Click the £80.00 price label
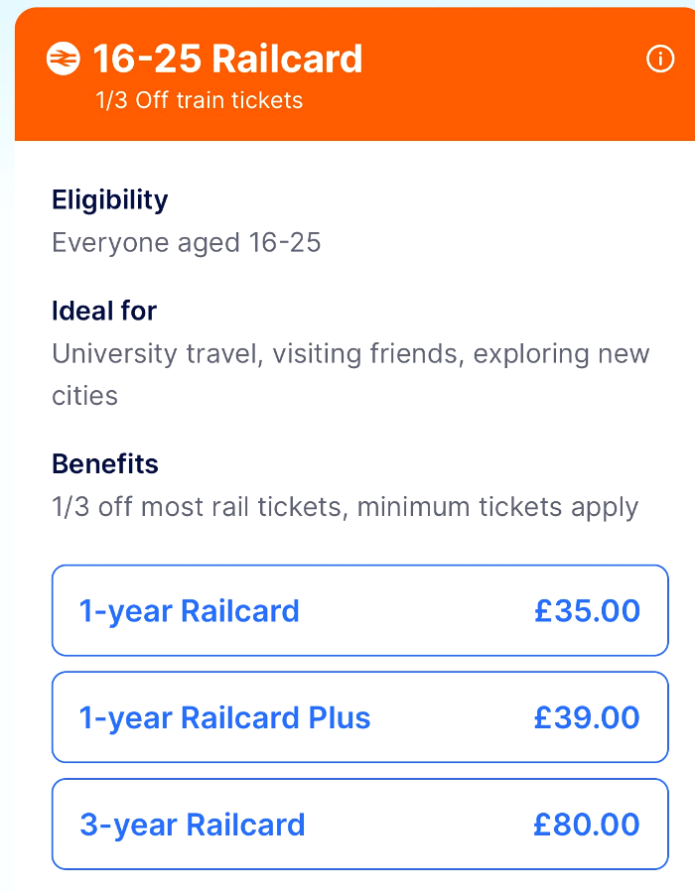Viewport: 695px width, 893px height. tap(589, 825)
